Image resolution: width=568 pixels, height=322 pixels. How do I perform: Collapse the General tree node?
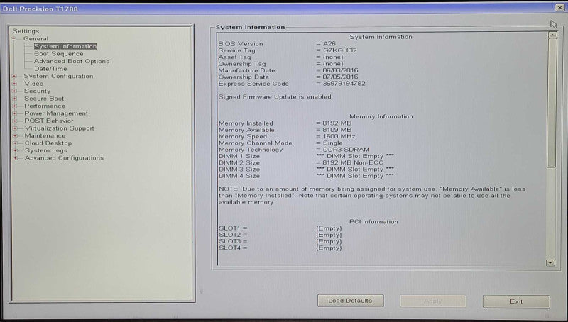coord(14,39)
